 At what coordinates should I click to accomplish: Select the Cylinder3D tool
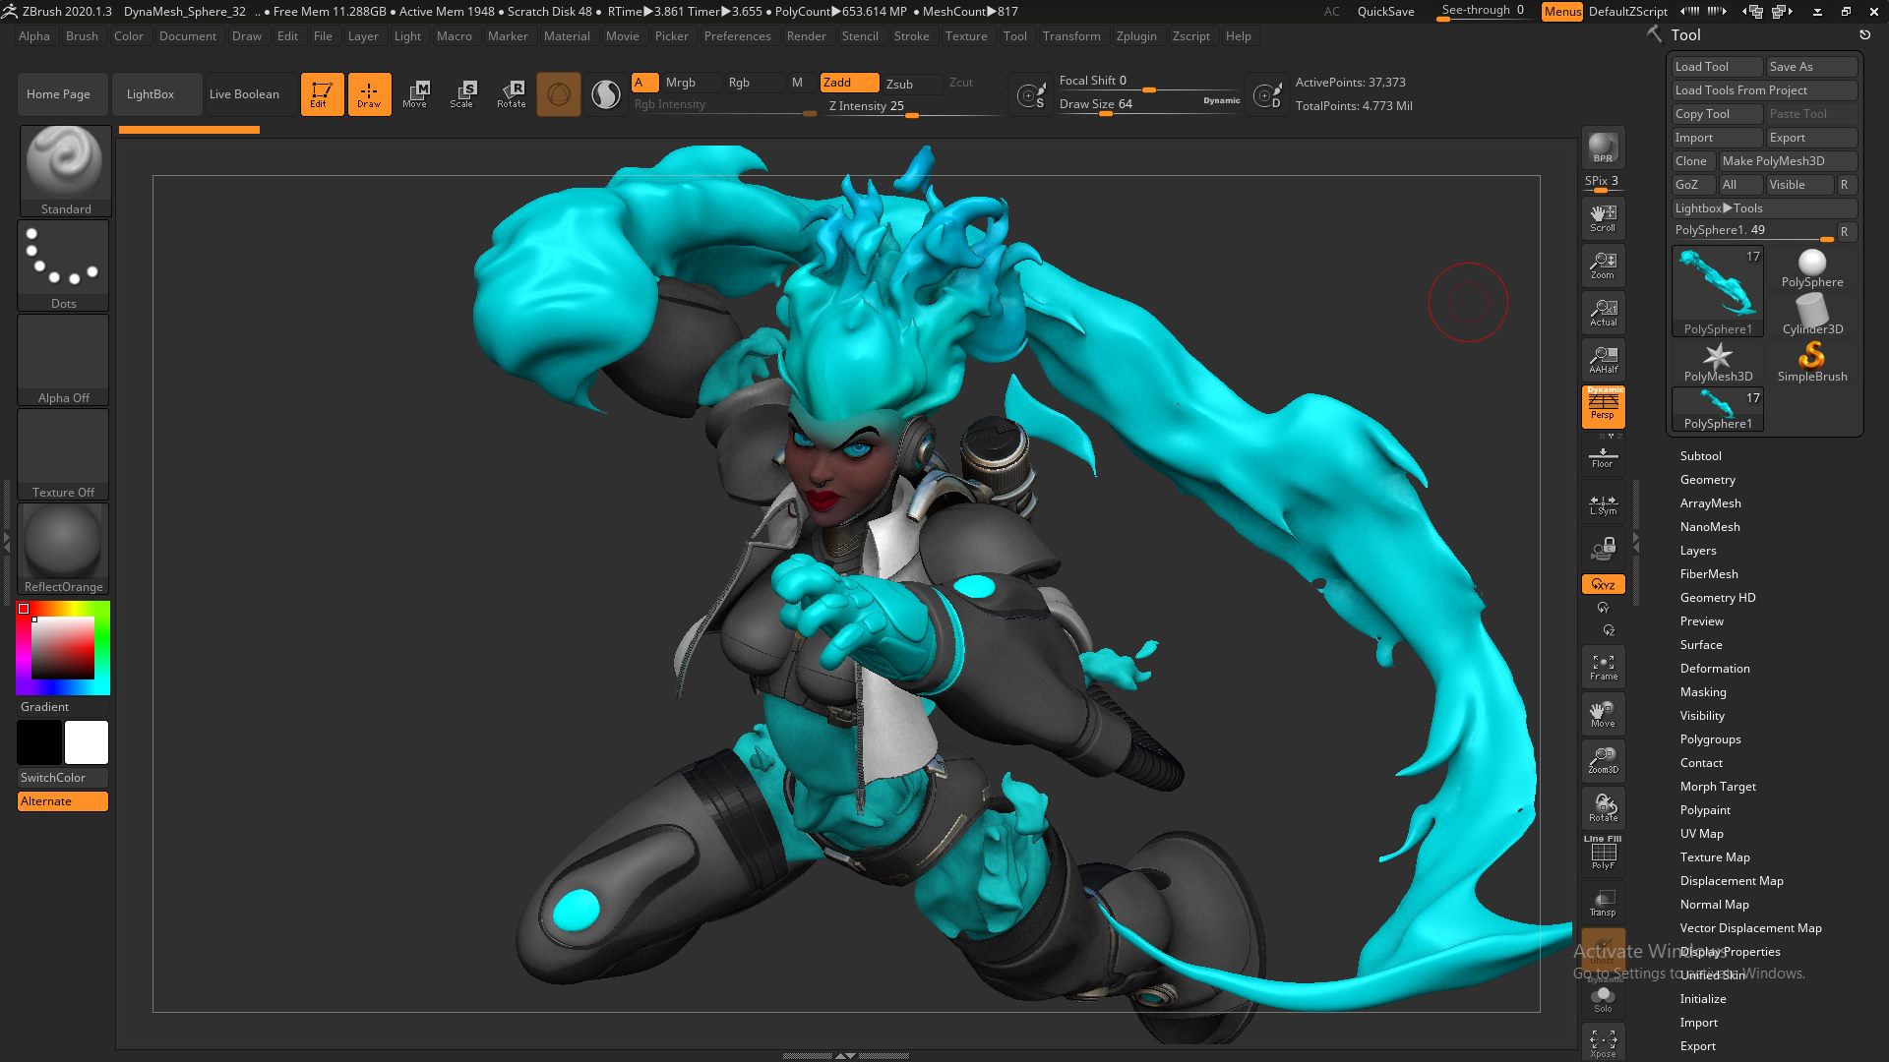1812,314
